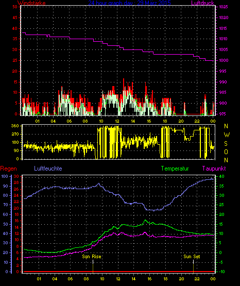This screenshot has width=240, height=286.
Task: Click the Temperatur legend label
Action: pos(175,169)
